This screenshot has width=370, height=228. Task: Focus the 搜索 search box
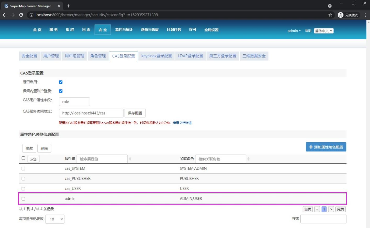coord(323,219)
